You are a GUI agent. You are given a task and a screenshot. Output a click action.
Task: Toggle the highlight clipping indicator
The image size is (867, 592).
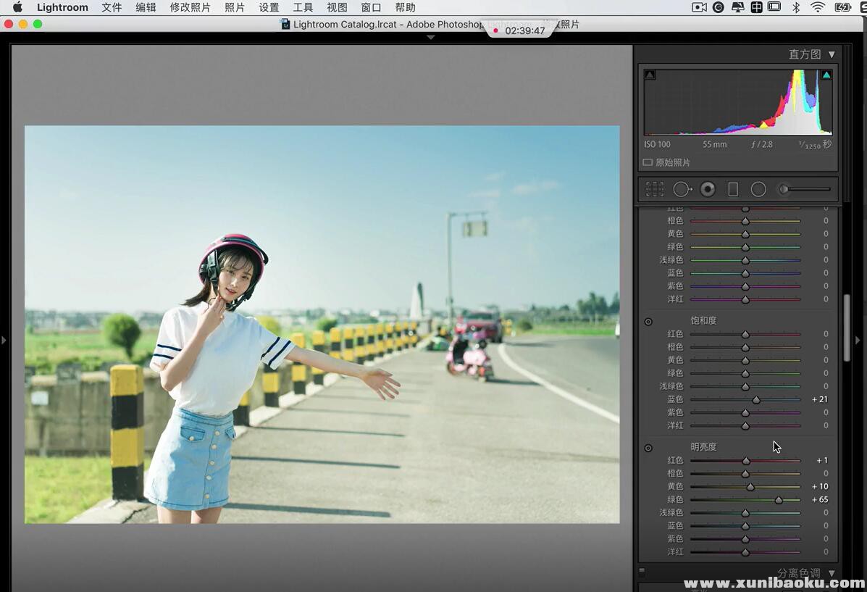click(826, 75)
